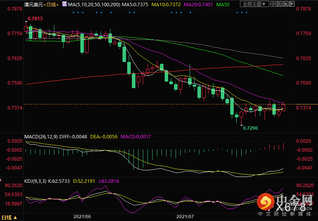This screenshot has height=221, width=318.
Task: Click the jump-to-start chart icon
Action: point(279,4)
